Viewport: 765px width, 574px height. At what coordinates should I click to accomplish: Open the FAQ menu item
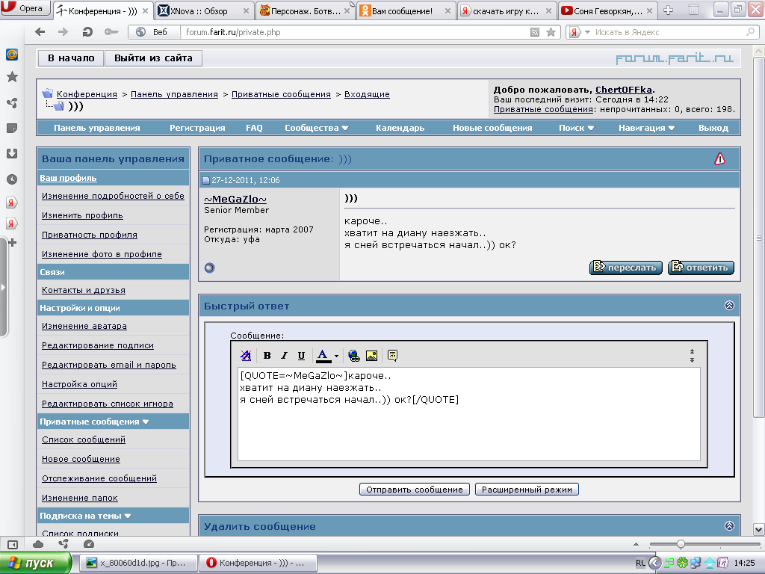click(254, 128)
